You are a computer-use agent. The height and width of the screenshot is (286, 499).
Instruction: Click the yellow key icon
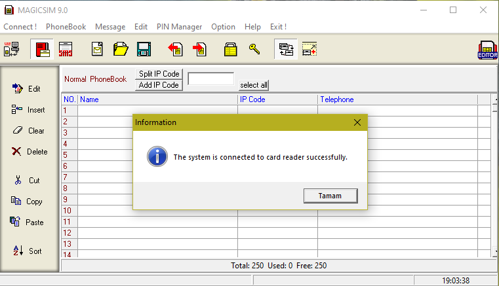(254, 49)
